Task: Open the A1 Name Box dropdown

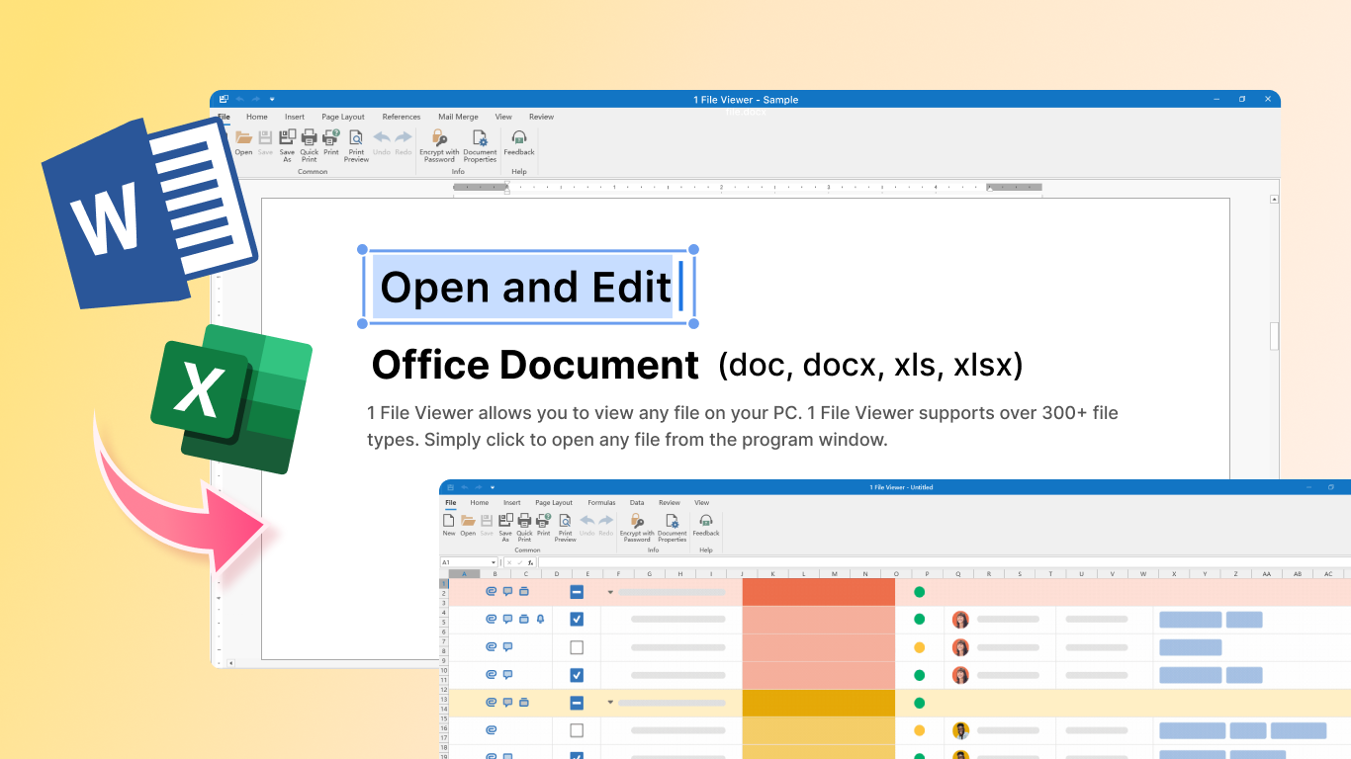Action: coord(494,562)
